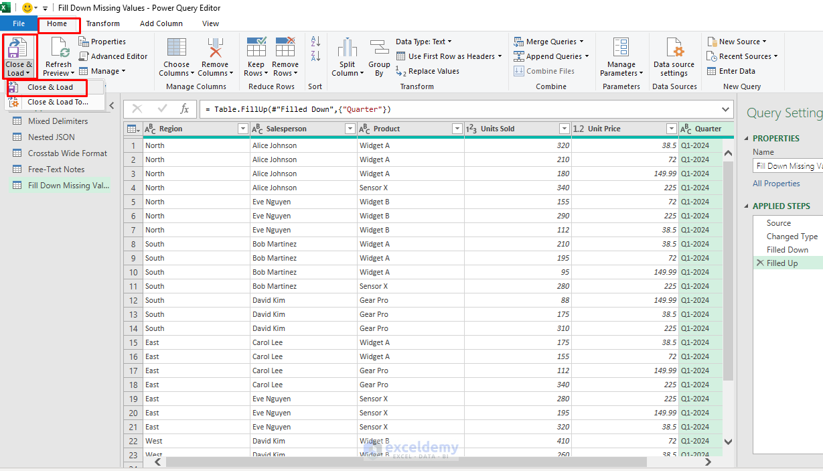Click the fx formula icon
This screenshot has width=823, height=471.
tap(185, 109)
